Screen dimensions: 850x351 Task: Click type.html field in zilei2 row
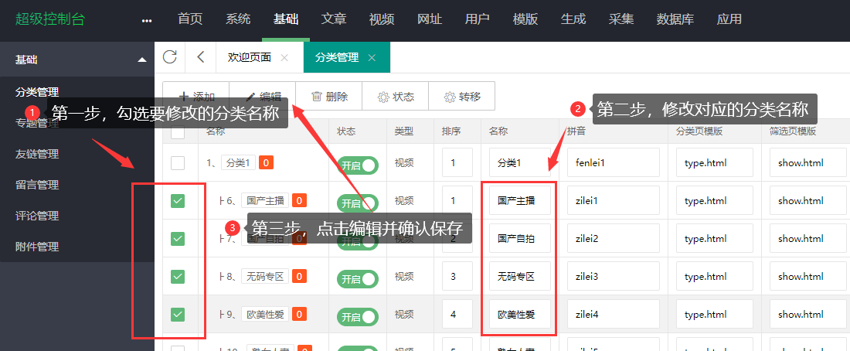pyautogui.click(x=715, y=239)
